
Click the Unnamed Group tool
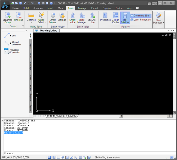7,18
